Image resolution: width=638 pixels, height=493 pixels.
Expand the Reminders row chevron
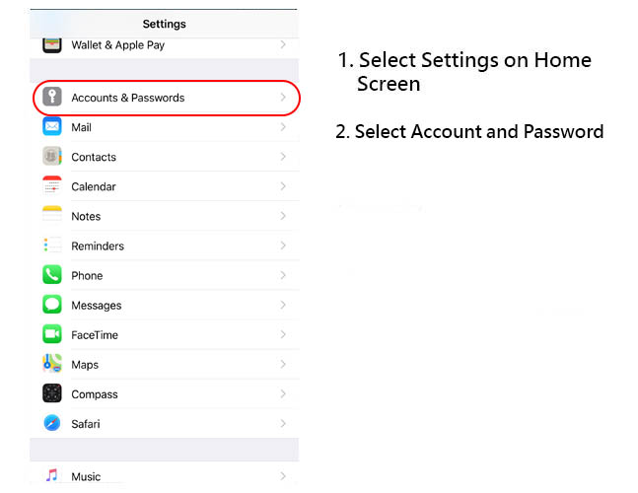[283, 246]
